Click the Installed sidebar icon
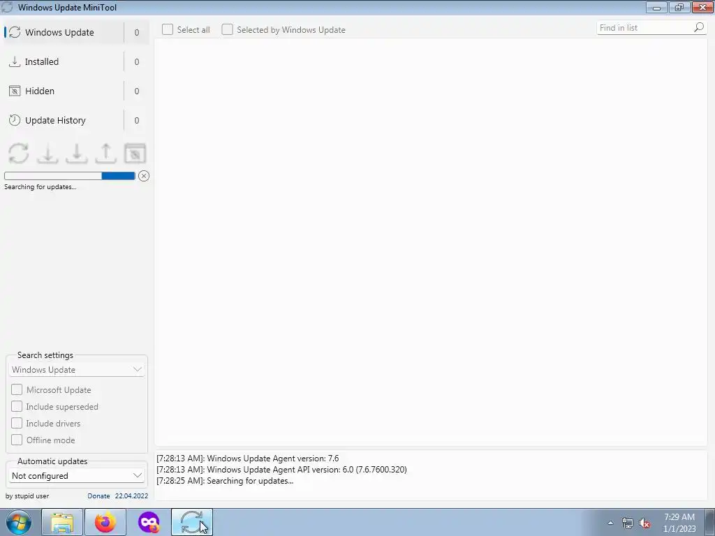 (15, 61)
